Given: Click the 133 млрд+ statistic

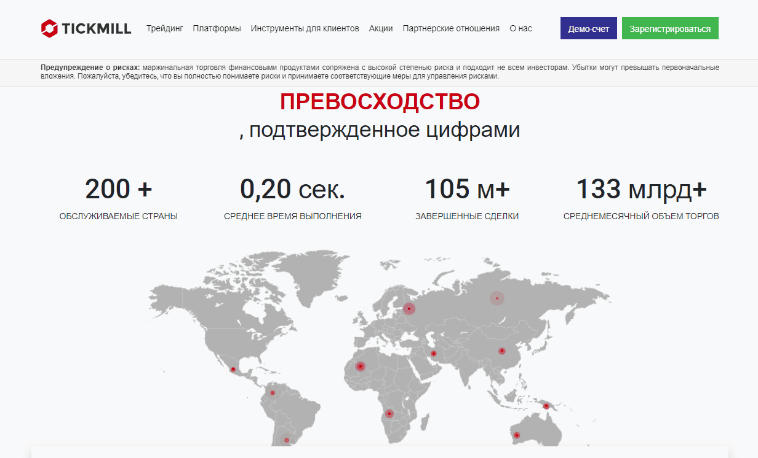Looking at the screenshot, I should tap(642, 189).
